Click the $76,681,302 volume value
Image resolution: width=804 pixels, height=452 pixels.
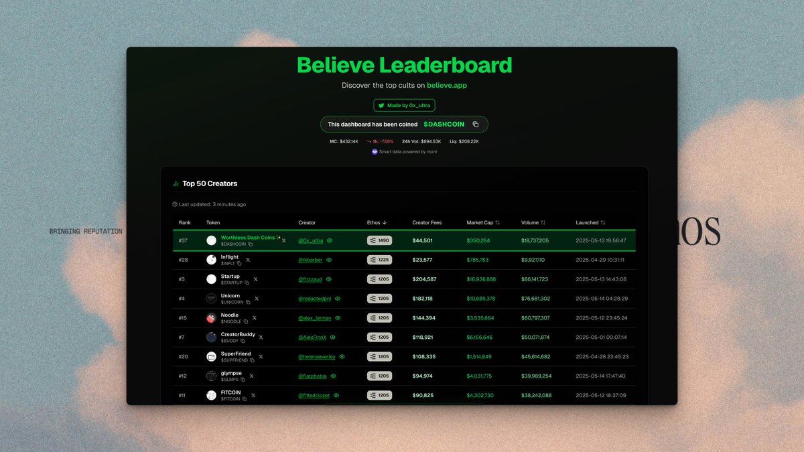point(535,299)
